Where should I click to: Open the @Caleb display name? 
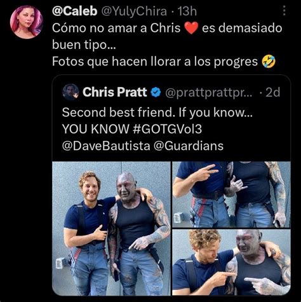74,11
